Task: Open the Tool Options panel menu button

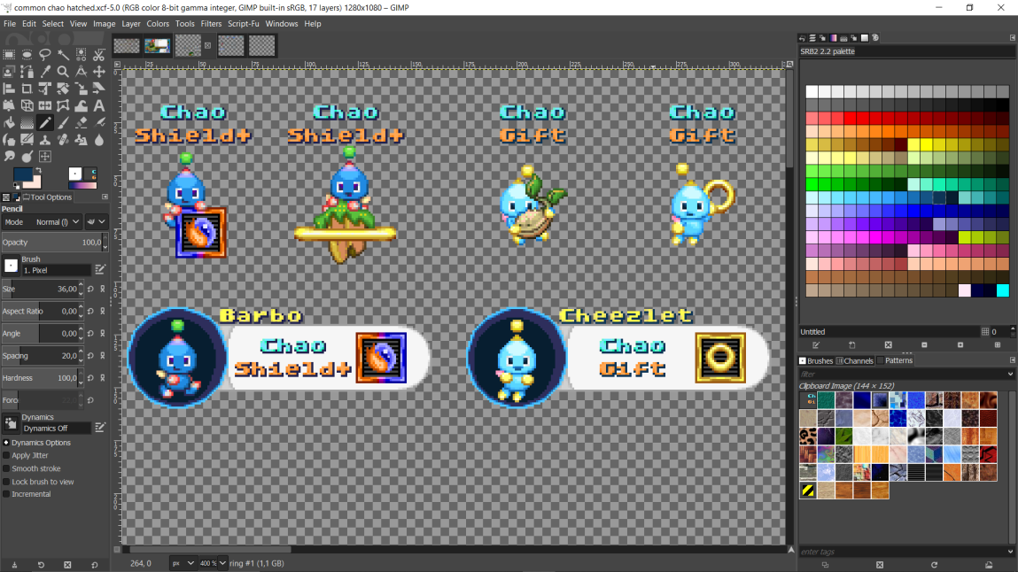Action: [x=105, y=197]
